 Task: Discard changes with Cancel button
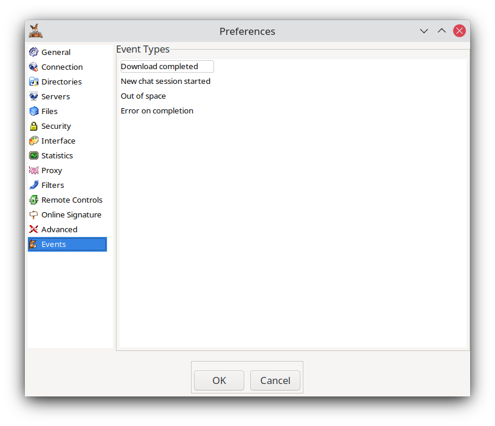point(275,381)
